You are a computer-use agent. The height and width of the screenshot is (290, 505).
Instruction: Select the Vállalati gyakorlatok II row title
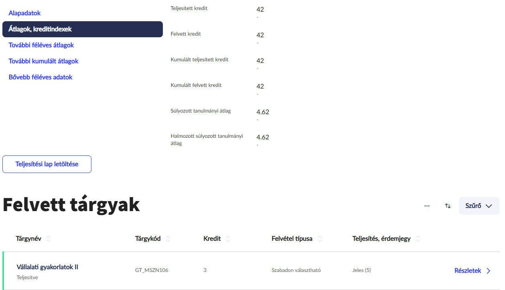[47, 267]
